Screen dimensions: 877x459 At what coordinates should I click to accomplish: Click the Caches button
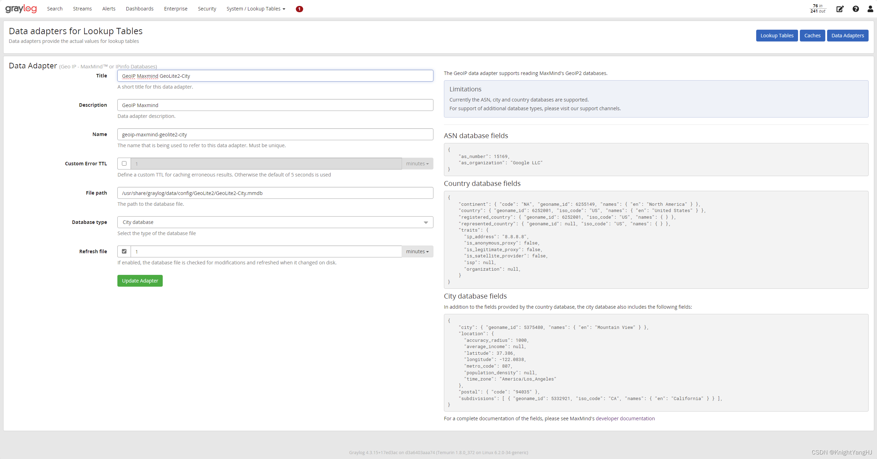812,36
